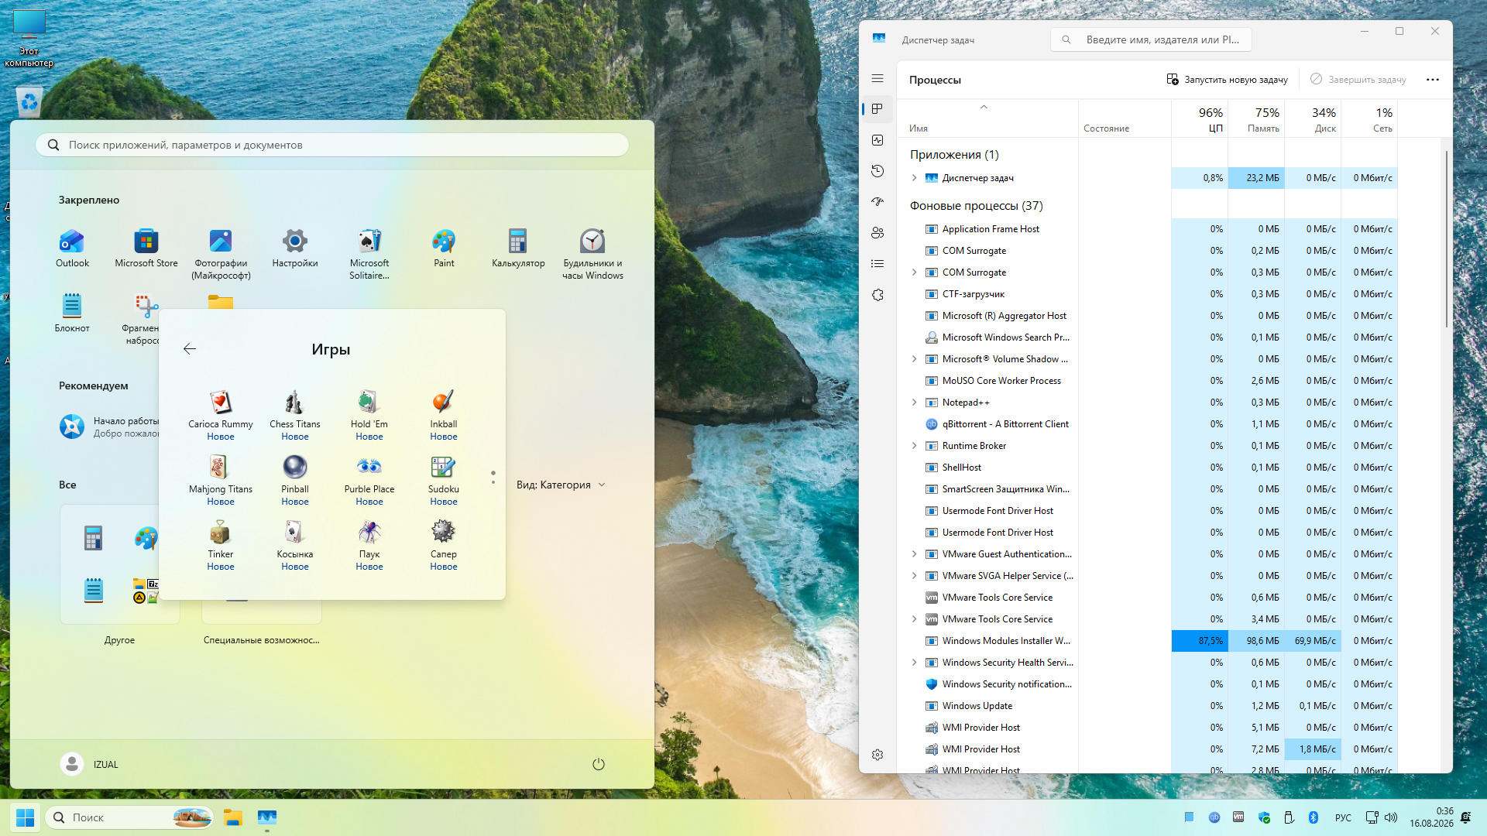Image resolution: width=1487 pixels, height=836 pixels.
Task: Open Purble Place game
Action: tap(369, 480)
